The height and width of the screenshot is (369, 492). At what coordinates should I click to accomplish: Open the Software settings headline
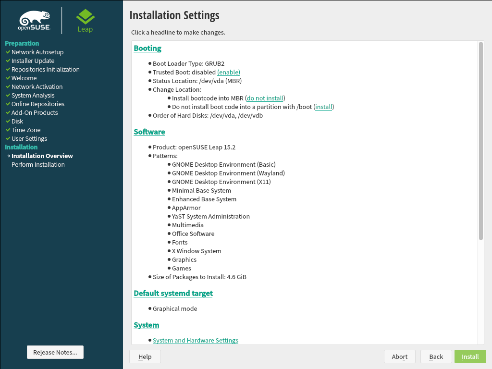coord(149,132)
